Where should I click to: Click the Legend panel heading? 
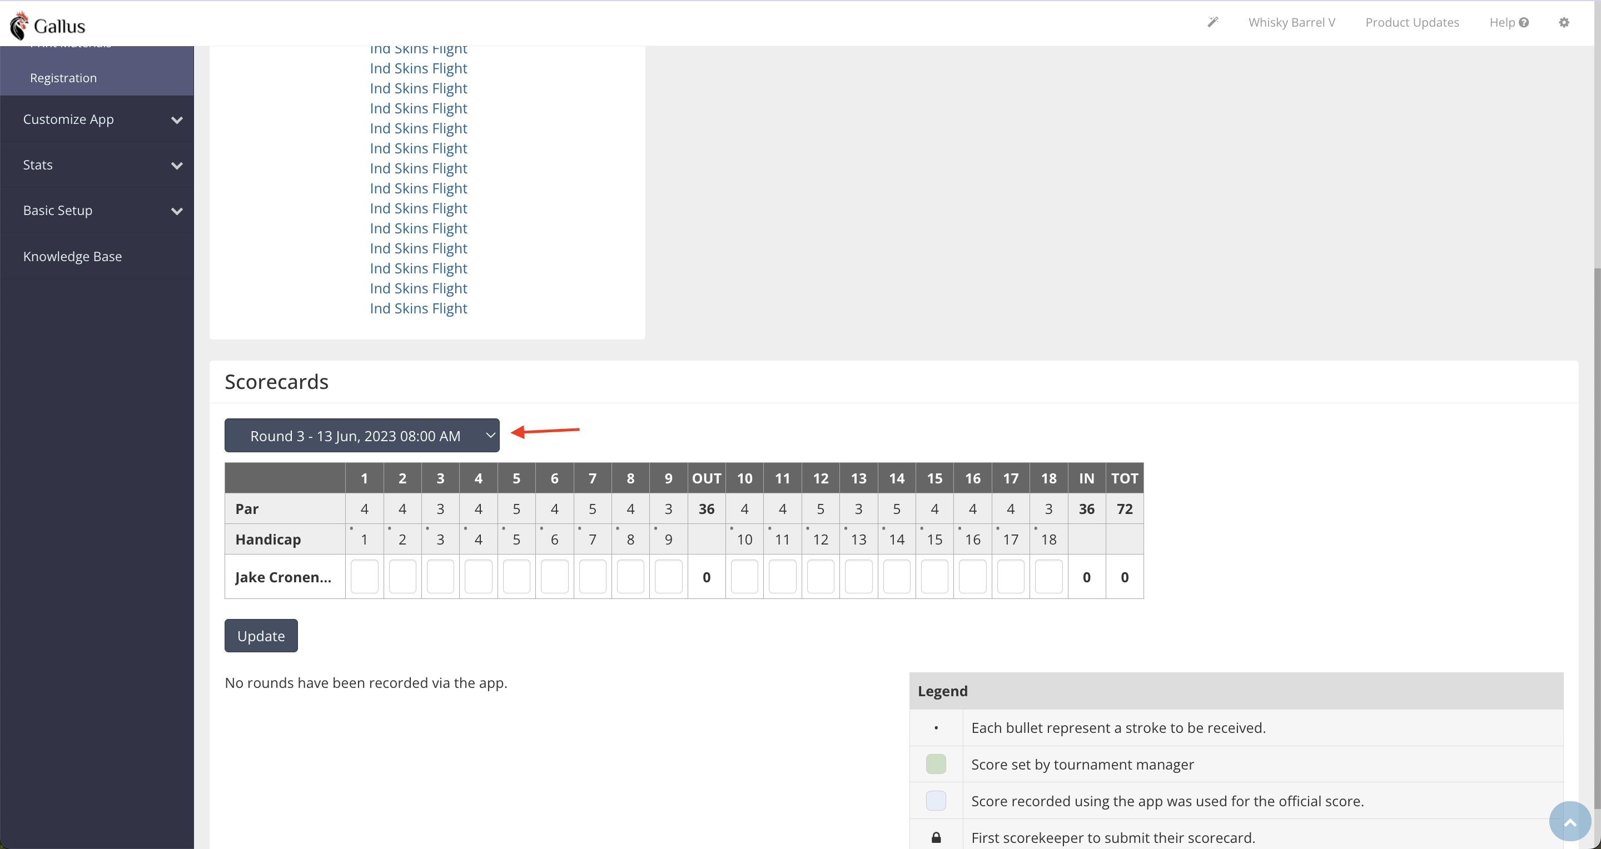click(942, 691)
